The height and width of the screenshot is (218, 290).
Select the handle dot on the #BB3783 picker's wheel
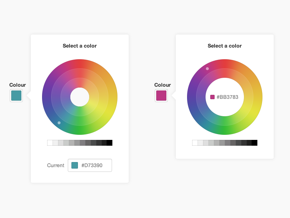tap(207, 69)
